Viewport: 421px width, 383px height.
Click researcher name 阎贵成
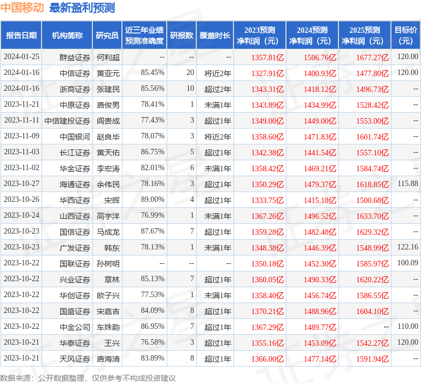pyautogui.click(x=108, y=121)
